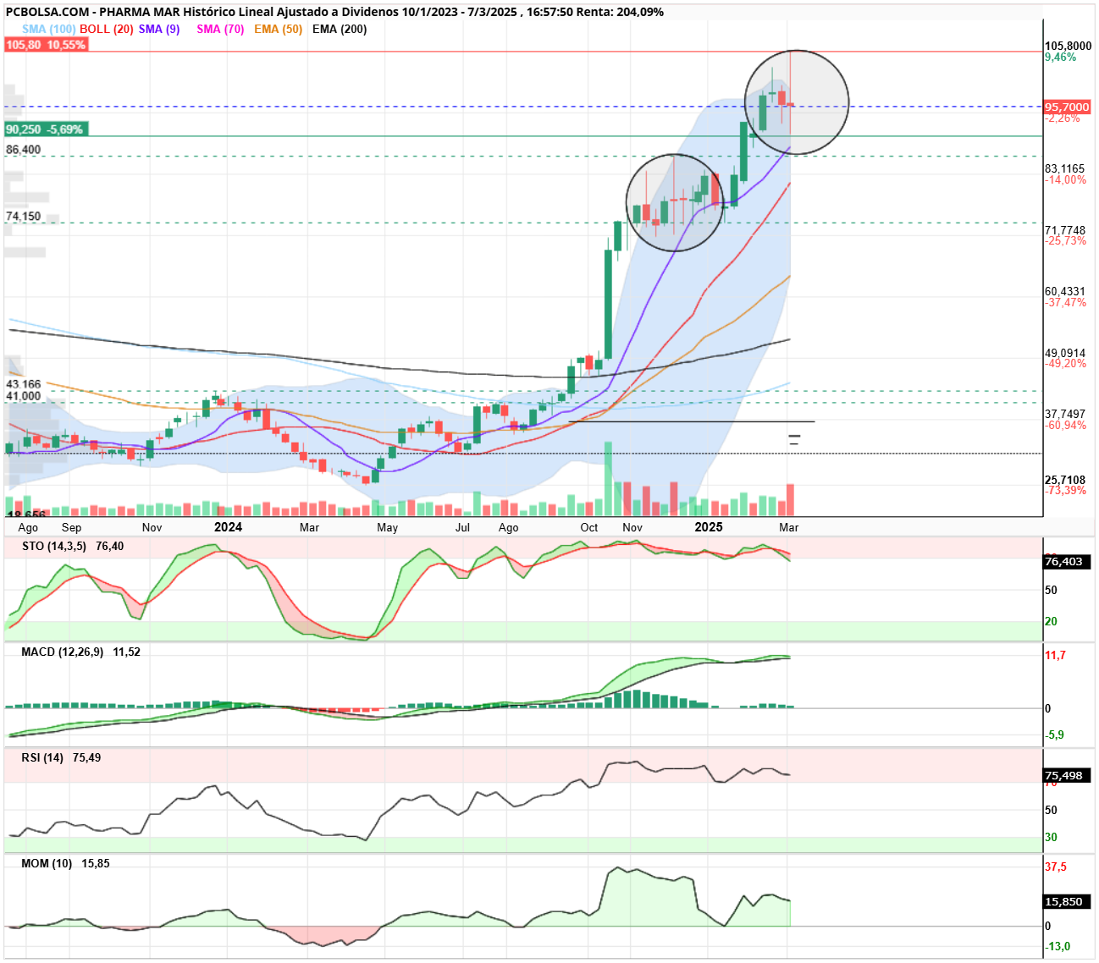Image resolution: width=1099 pixels, height=963 pixels.
Task: Click the 49,0914 axis value
Action: click(1065, 353)
